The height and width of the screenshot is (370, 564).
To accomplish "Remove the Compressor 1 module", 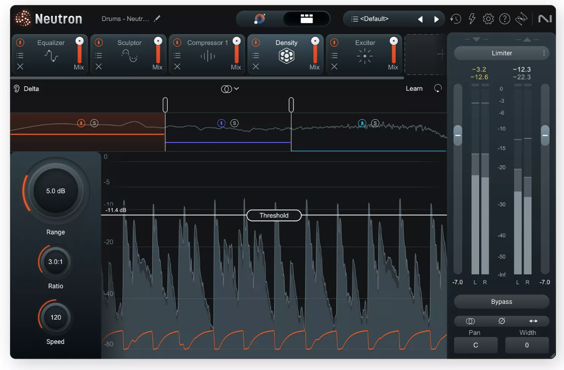I will 177,66.
